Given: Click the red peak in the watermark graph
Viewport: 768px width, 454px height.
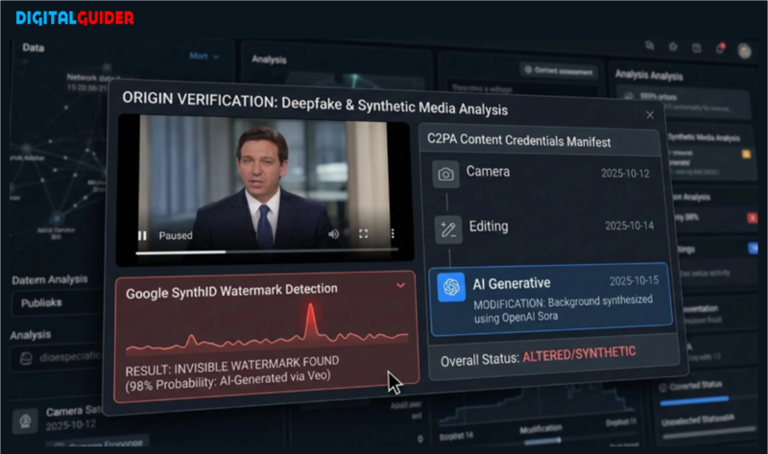Looking at the screenshot, I should [x=310, y=321].
